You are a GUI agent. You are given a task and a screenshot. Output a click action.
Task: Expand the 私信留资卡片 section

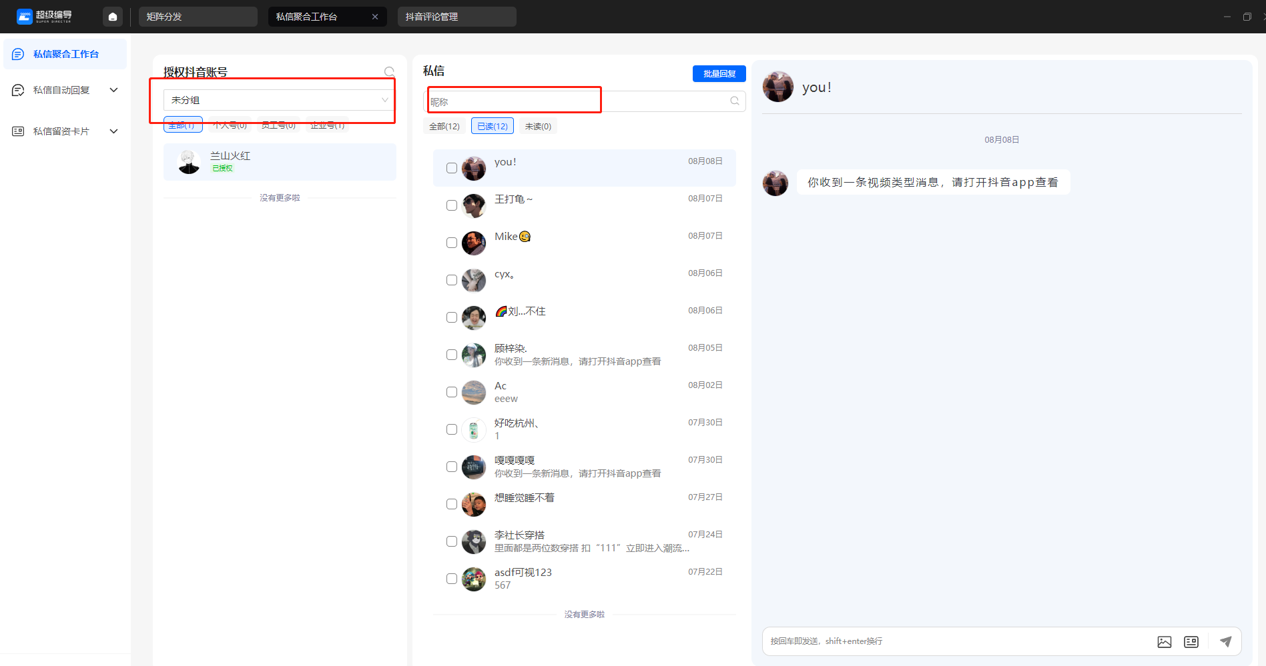click(x=113, y=131)
